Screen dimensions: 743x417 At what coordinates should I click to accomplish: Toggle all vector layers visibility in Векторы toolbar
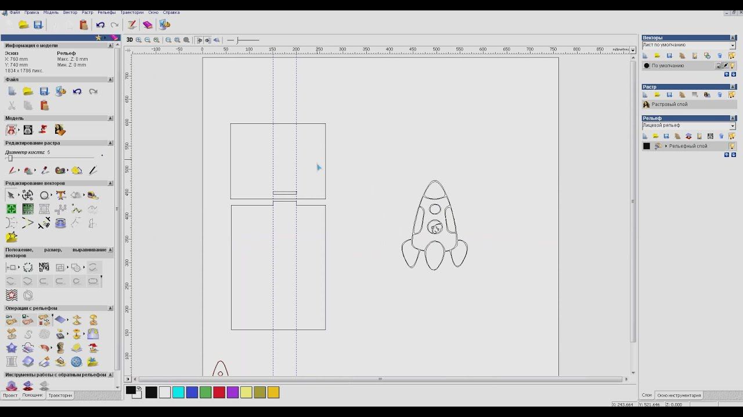tap(732, 56)
